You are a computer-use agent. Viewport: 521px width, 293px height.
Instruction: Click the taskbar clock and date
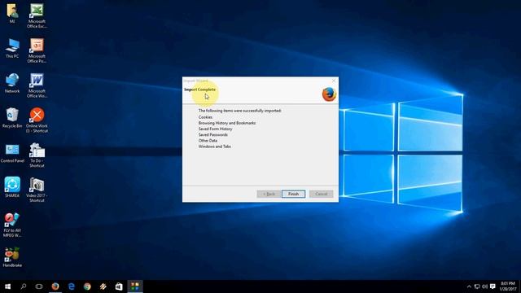[507, 286]
